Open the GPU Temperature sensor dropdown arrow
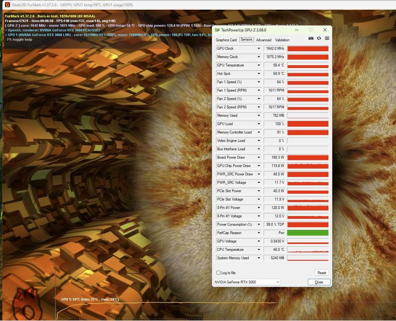 [x=258, y=65]
